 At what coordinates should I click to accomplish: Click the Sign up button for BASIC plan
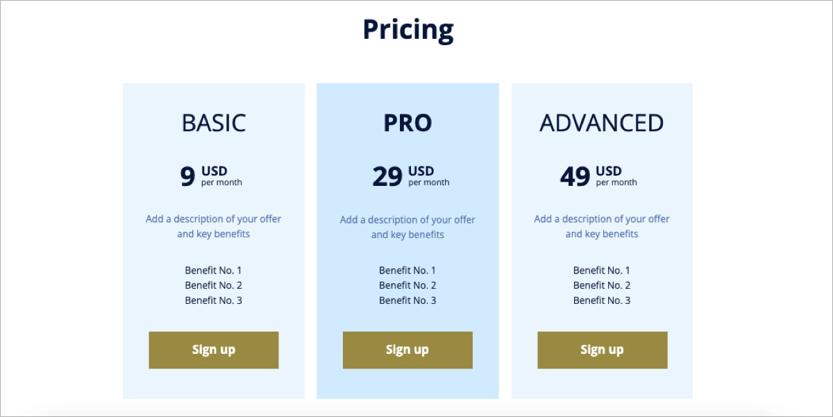(x=213, y=350)
